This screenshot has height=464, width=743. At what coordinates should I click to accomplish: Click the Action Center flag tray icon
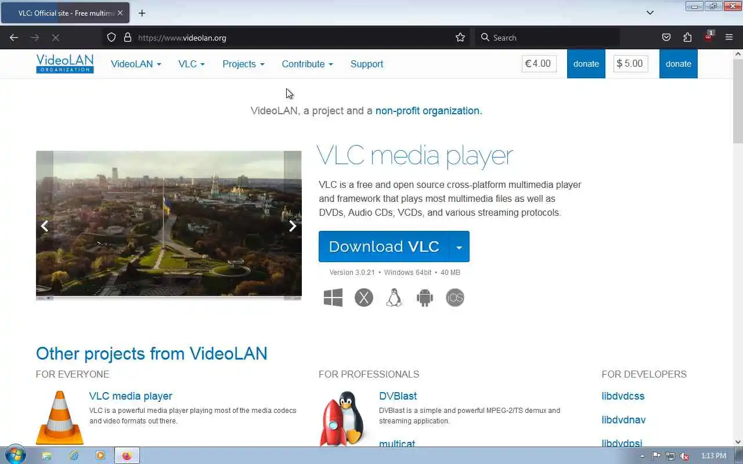pyautogui.click(x=657, y=456)
